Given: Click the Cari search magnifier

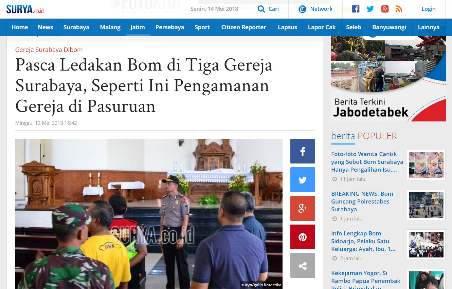Looking at the screenshot, I should 261,9.
